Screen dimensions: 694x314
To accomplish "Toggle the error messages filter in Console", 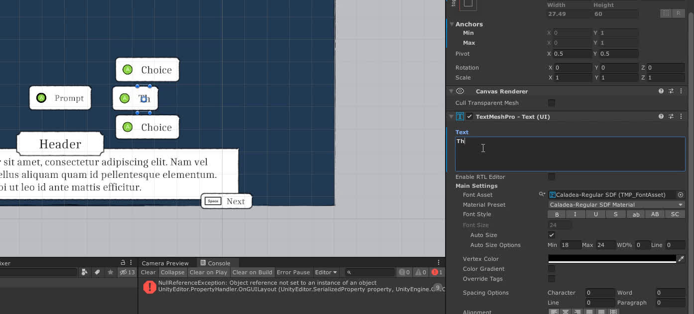I will [x=437, y=272].
